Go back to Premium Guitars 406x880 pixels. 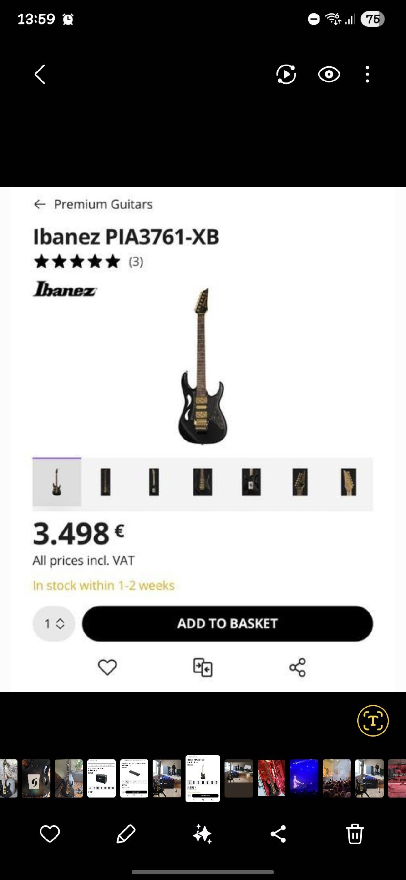(x=93, y=204)
